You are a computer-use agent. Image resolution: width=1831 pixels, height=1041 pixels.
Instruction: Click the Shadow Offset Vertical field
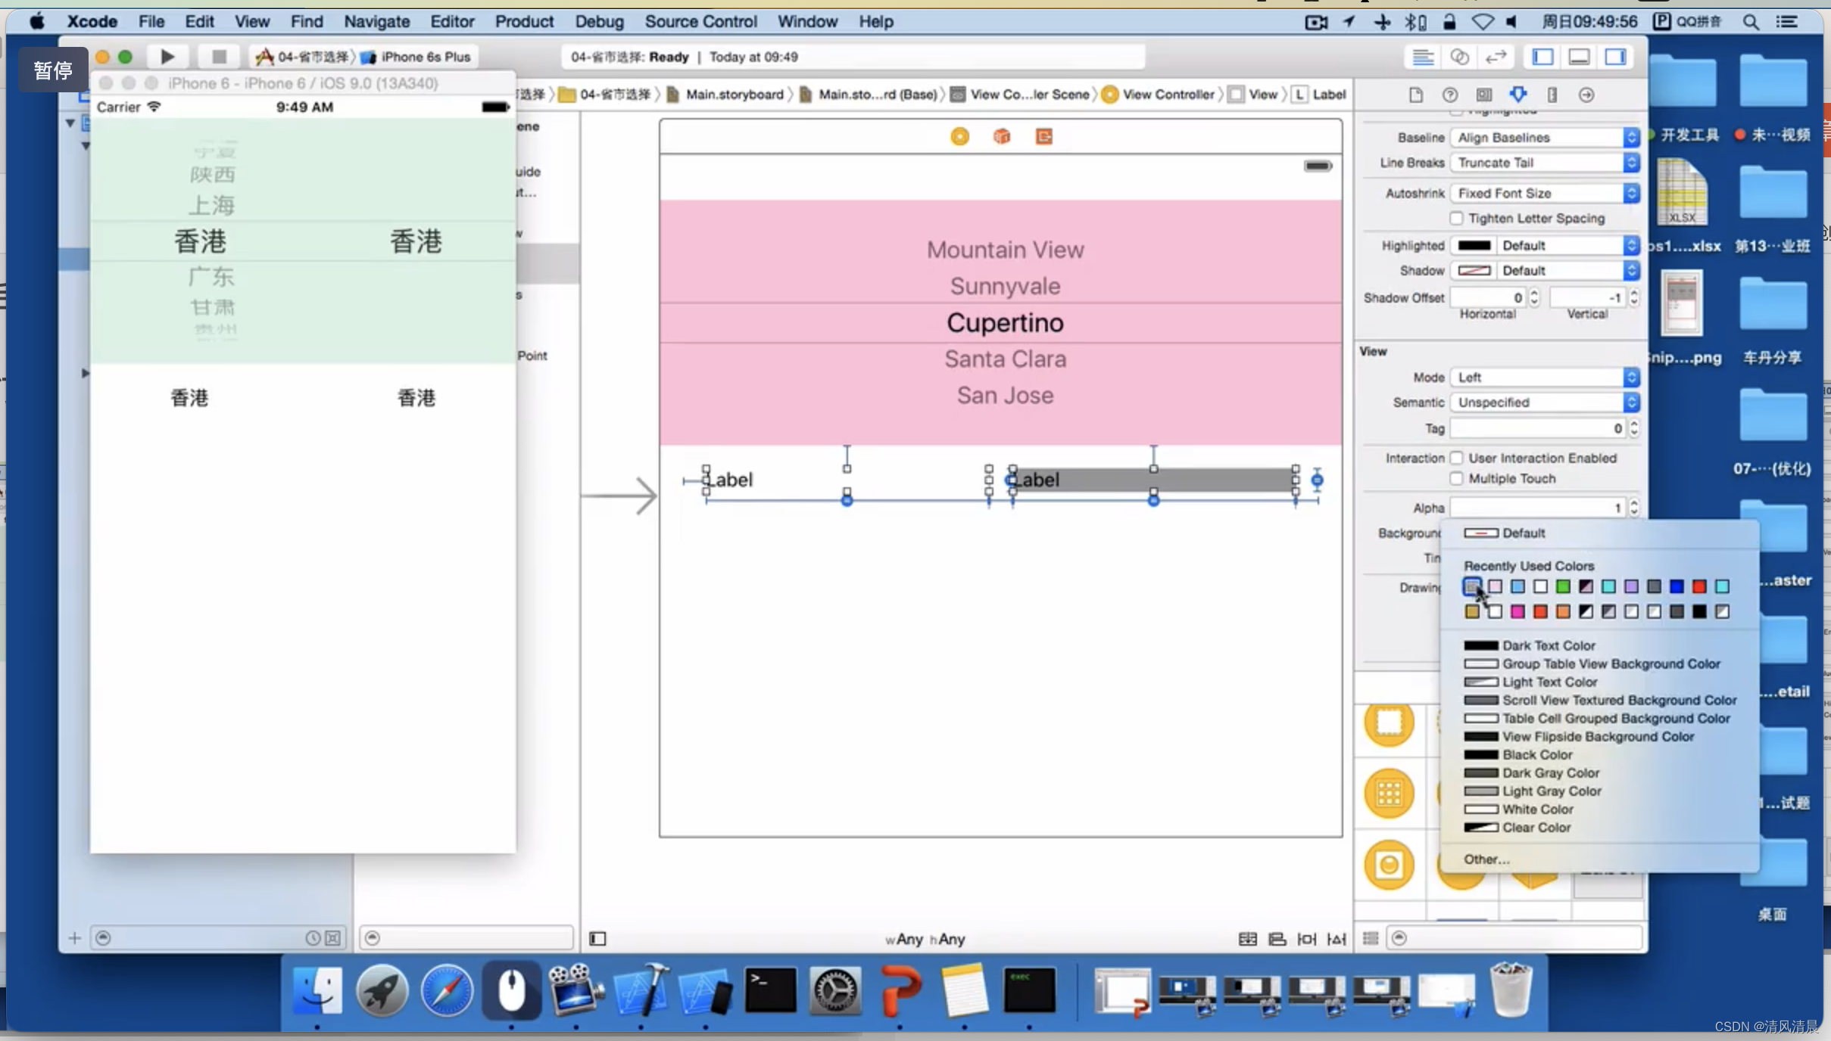point(1587,297)
